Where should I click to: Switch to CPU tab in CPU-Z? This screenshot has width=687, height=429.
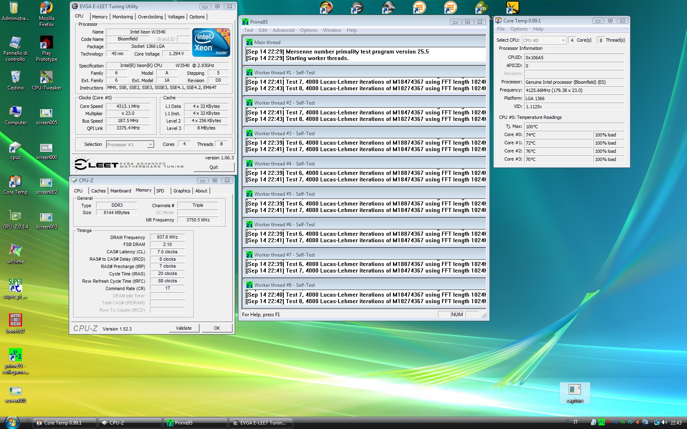78,191
